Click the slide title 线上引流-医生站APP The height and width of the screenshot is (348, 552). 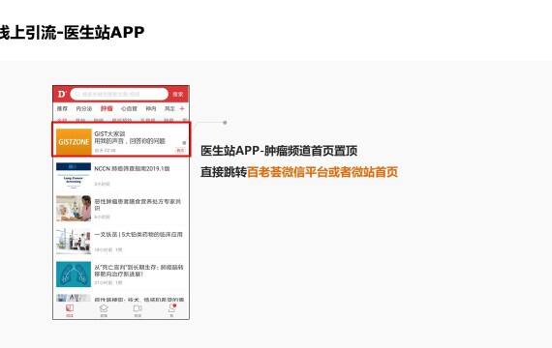[72, 33]
